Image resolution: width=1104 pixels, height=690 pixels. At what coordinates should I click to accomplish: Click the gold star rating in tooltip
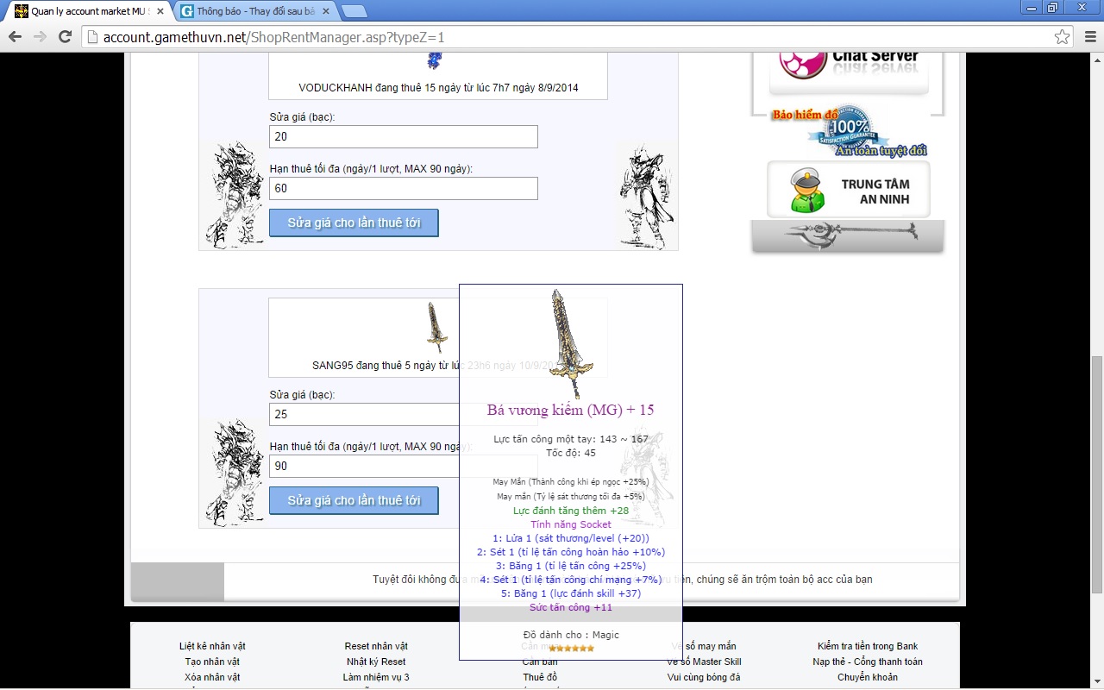[x=571, y=648]
